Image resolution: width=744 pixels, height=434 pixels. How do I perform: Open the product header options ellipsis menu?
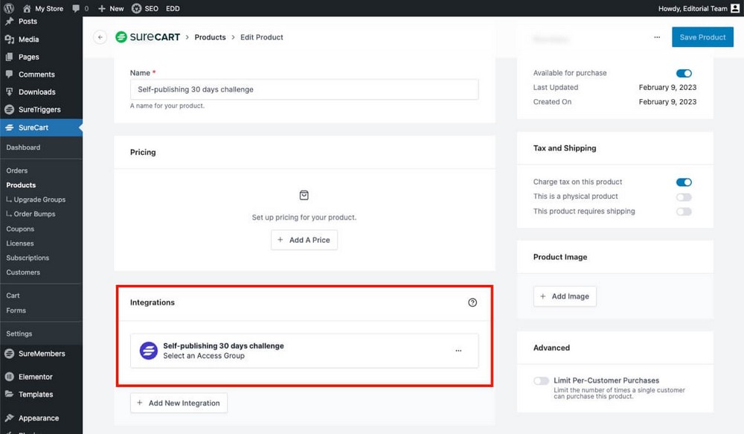pos(657,36)
